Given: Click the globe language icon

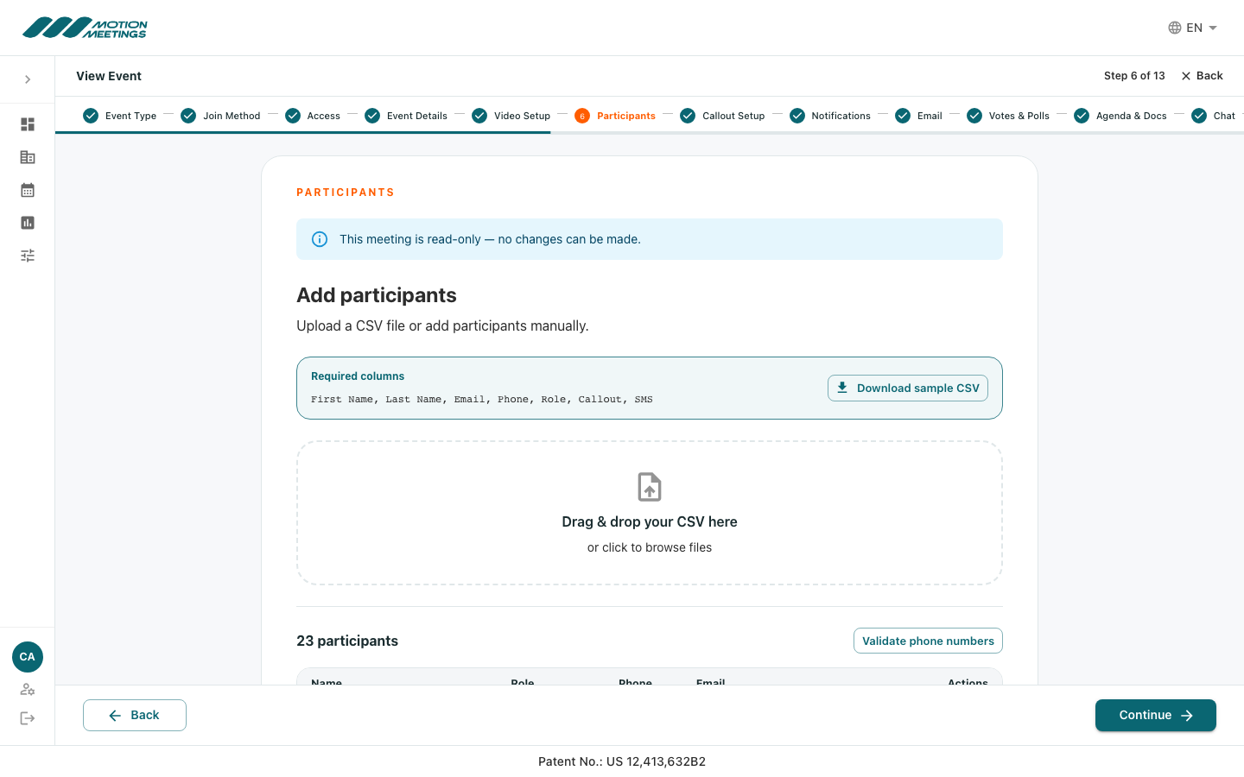Looking at the screenshot, I should pyautogui.click(x=1175, y=28).
